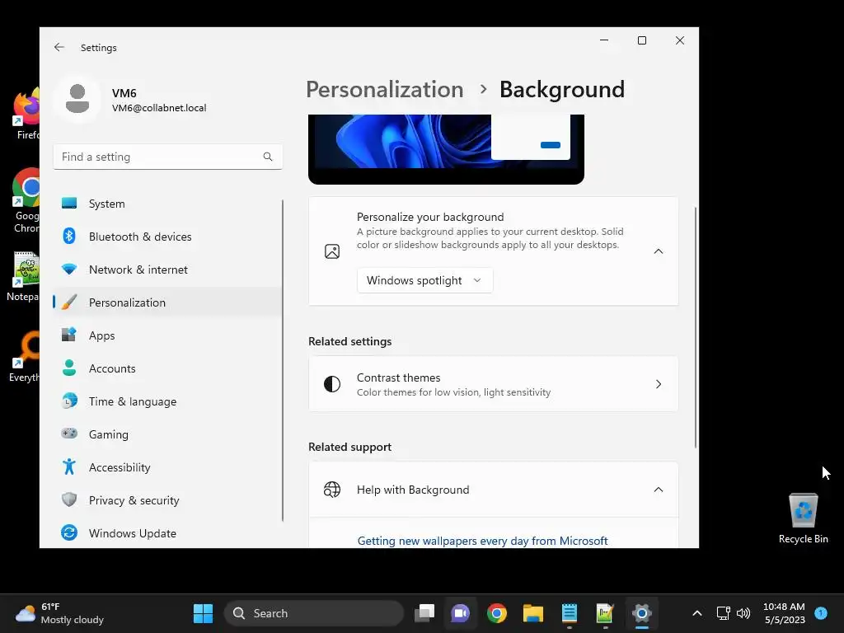Image resolution: width=844 pixels, height=633 pixels.
Task: Click the globe icon beside Help with Background
Action: [332, 490]
